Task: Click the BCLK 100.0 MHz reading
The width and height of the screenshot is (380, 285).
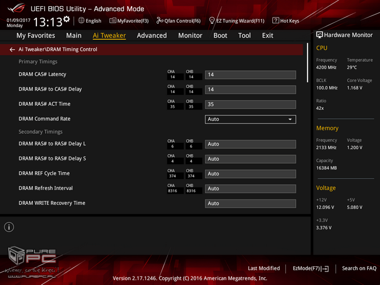Action: (x=327, y=88)
